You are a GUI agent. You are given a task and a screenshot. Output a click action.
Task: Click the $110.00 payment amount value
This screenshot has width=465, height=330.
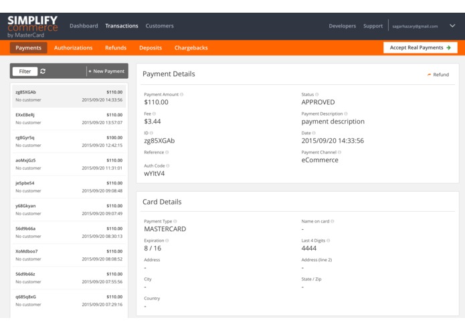156,102
